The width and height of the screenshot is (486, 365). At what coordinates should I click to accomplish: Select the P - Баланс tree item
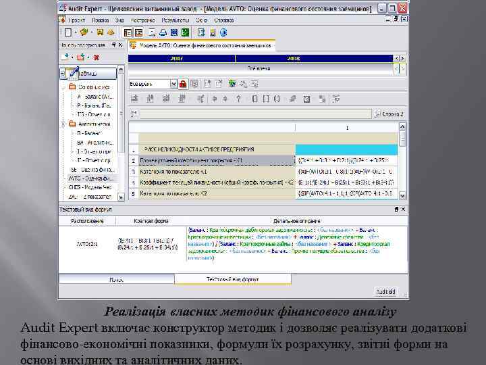(x=94, y=105)
